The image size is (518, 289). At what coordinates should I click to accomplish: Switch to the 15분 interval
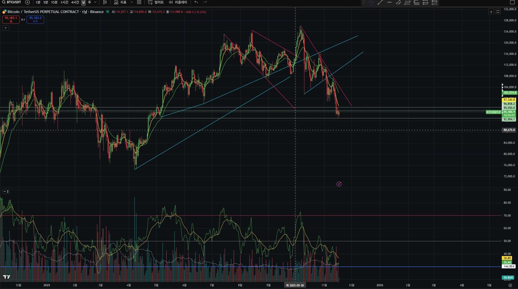coord(54,2)
